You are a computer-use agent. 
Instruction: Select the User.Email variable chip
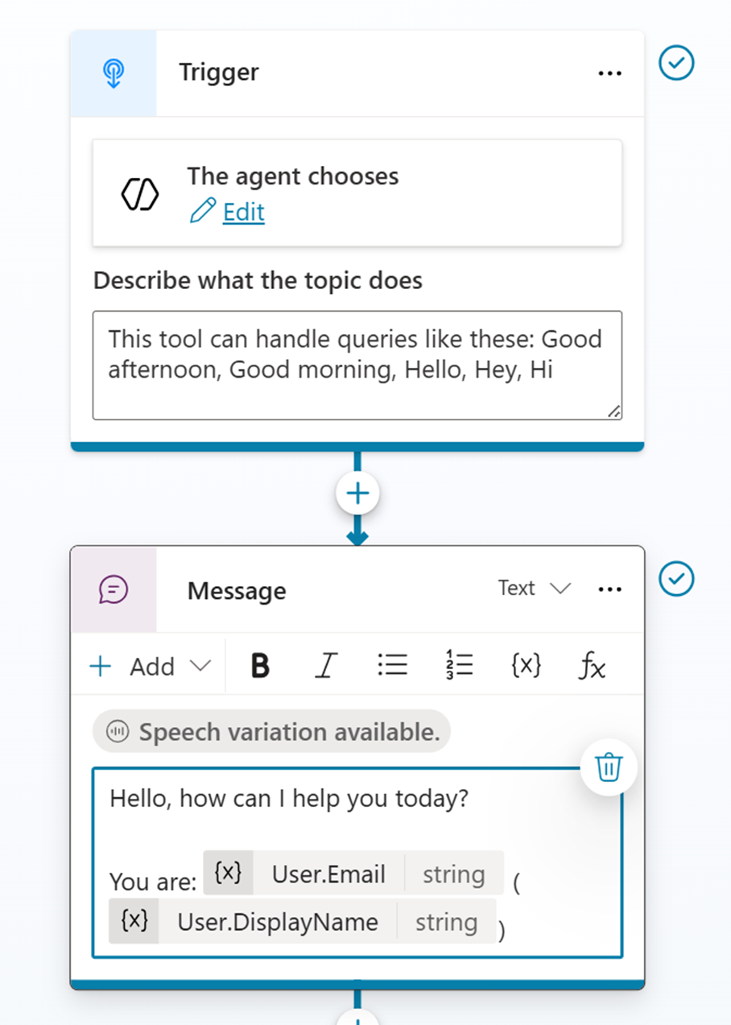click(x=328, y=874)
